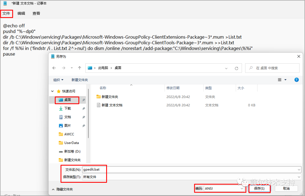This screenshot has width=305, height=196.
Task: Open the help question mark icon
Action: (297, 80)
